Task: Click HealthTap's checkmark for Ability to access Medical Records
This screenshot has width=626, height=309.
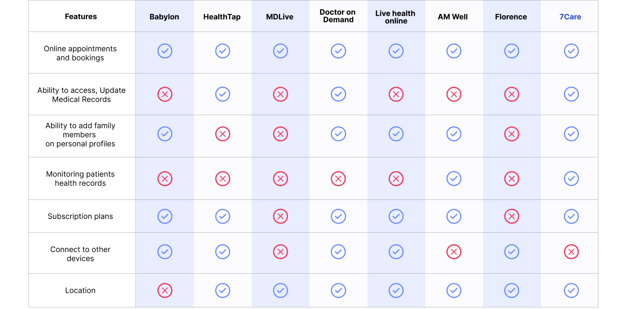Action: (223, 94)
